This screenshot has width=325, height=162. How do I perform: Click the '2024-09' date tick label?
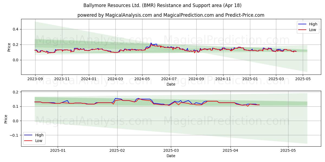196,79
